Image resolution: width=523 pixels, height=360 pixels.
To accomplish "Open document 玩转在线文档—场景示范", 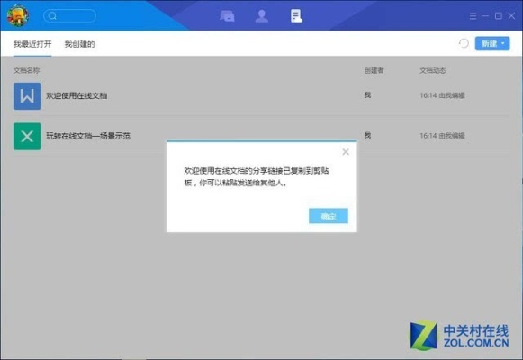I will click(88, 136).
